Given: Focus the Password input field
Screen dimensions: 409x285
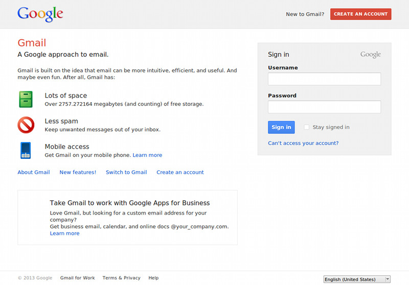Looking at the screenshot, I should [324, 107].
